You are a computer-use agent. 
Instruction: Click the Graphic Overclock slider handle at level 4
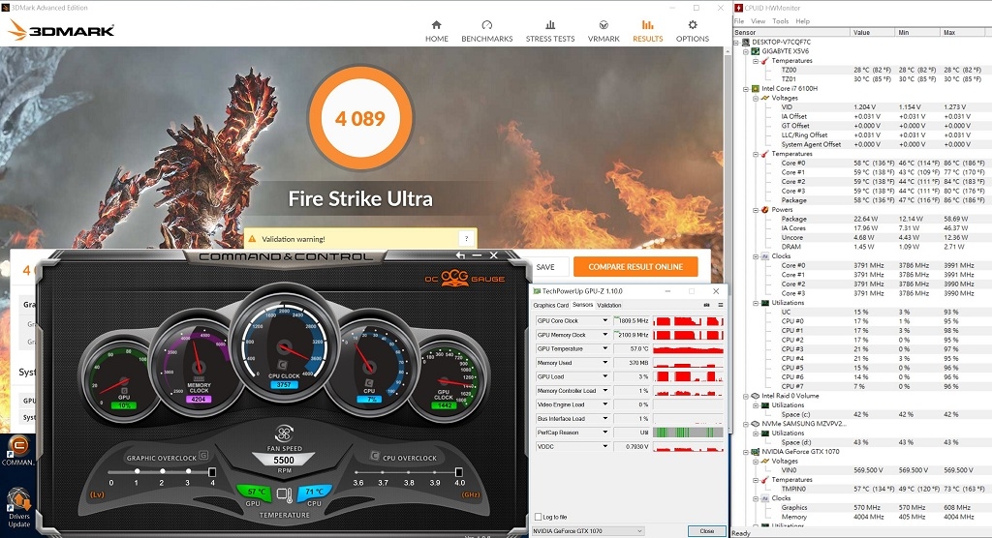(x=212, y=472)
